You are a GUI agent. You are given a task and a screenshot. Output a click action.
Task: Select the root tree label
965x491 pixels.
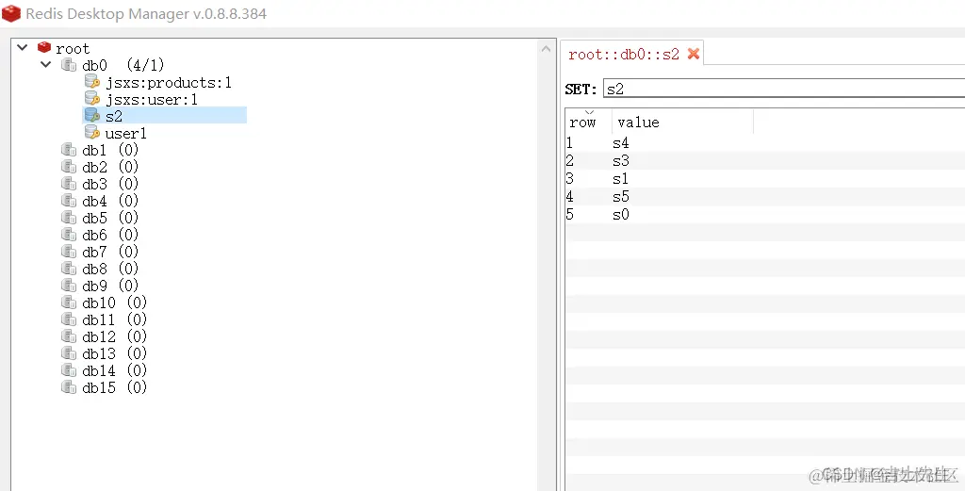(73, 48)
